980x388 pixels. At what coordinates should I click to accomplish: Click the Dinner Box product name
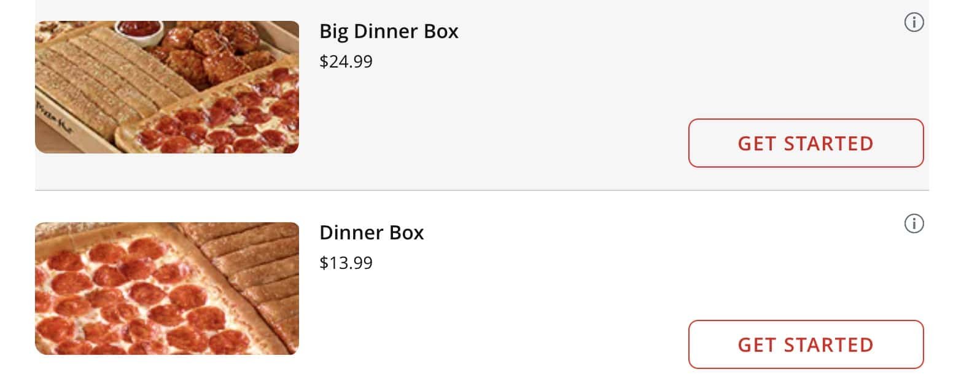(x=372, y=233)
